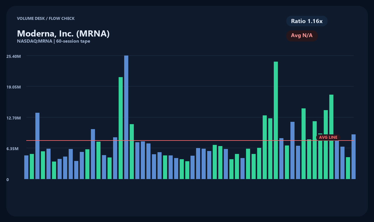This screenshot has width=374, height=222.
Task: Click the Ratio 1.16x badge
Action: pos(307,21)
